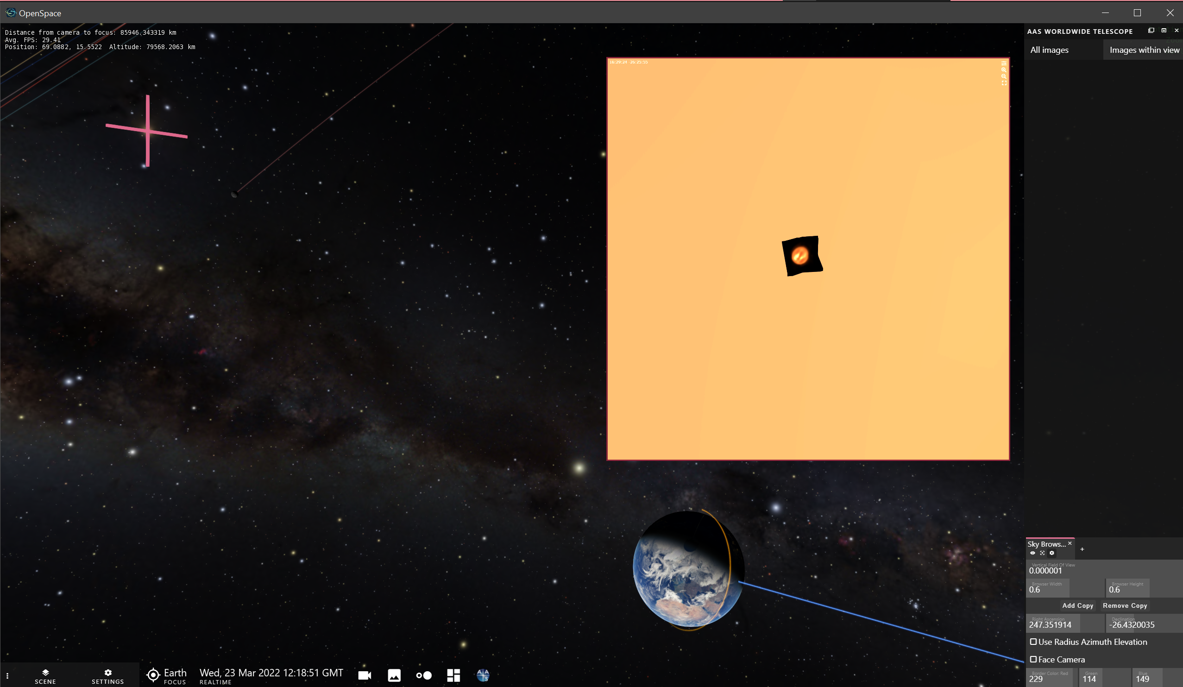Zoom out inside the sky browser view

(1004, 76)
